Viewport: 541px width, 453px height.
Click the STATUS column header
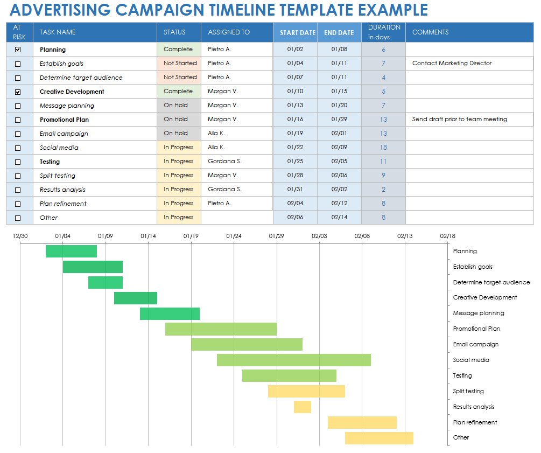(x=174, y=32)
